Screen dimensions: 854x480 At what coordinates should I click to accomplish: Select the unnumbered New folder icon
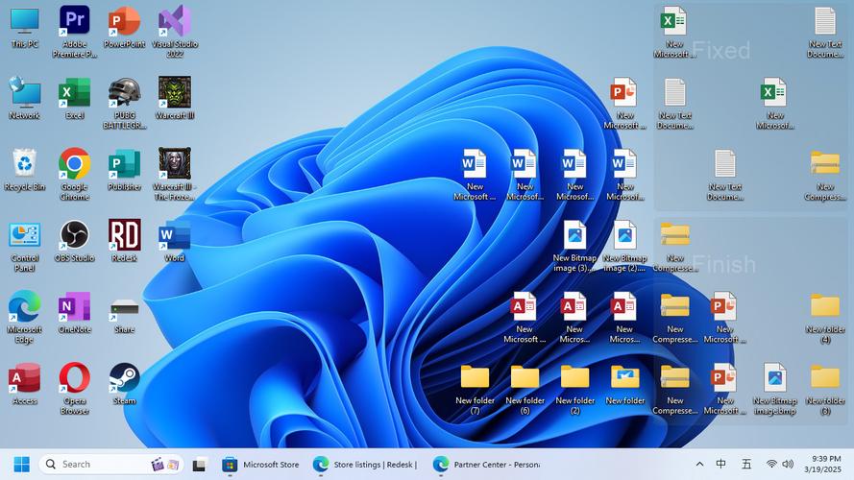[625, 384]
